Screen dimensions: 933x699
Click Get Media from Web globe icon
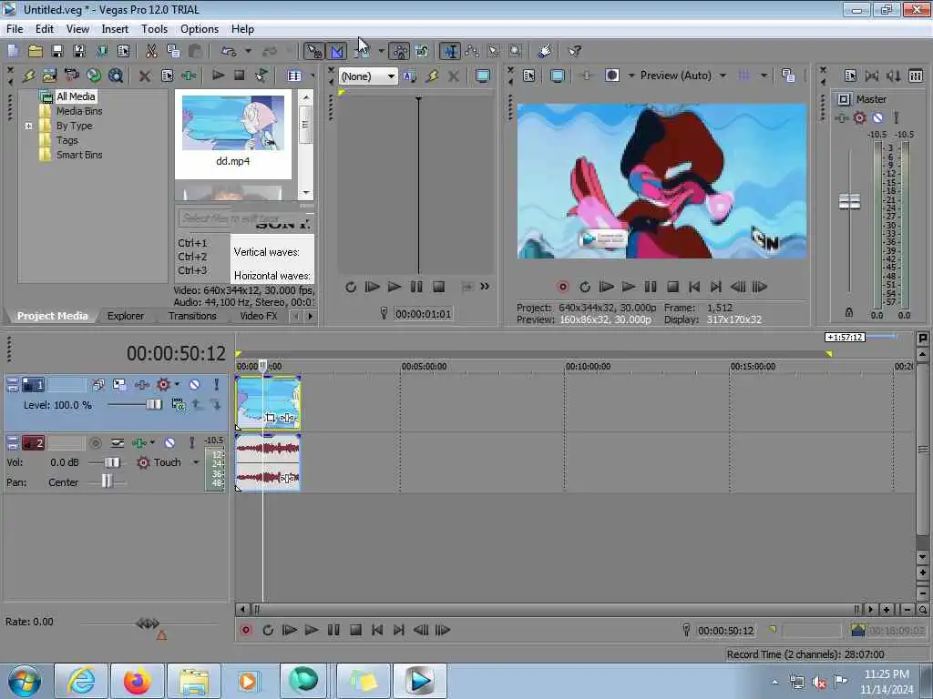coord(94,76)
